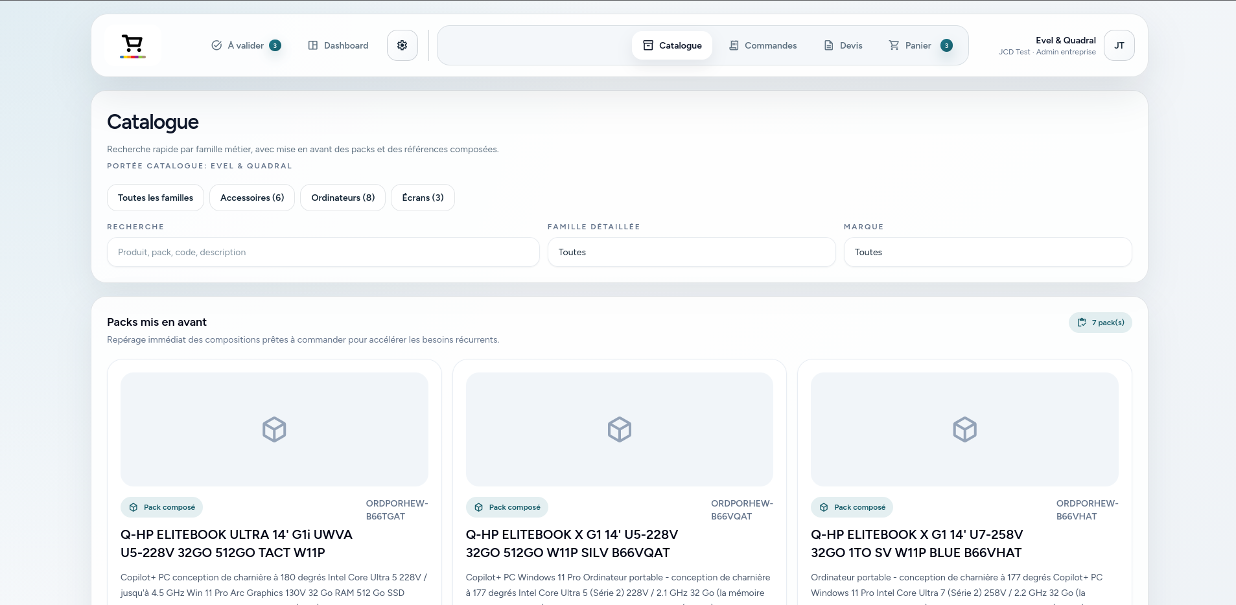Focus the Recherche product search field

click(x=323, y=252)
